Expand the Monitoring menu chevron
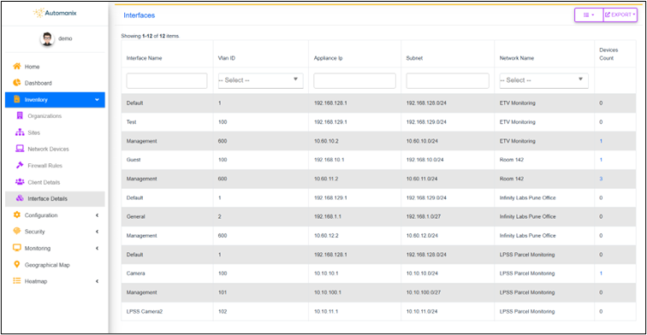The image size is (647, 335). [97, 248]
